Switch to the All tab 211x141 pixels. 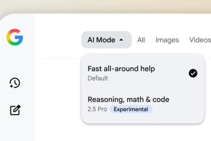click(x=141, y=40)
